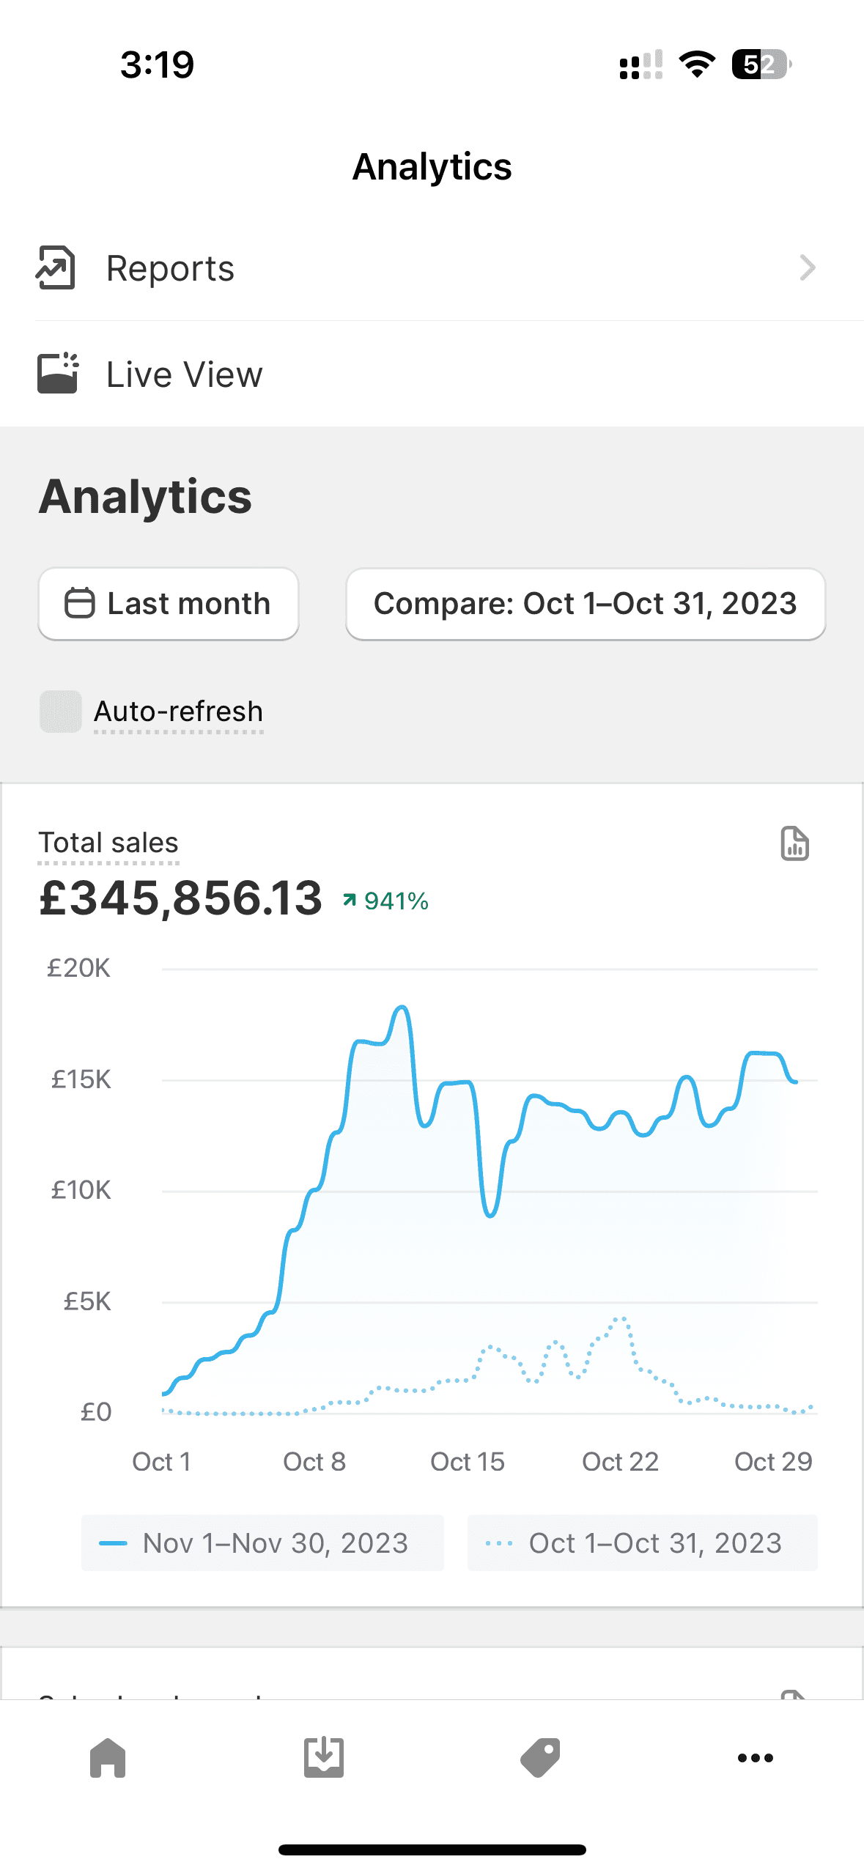This screenshot has width=864, height=1873.
Task: Enable the Auto-refresh checkbox
Action: tap(61, 712)
